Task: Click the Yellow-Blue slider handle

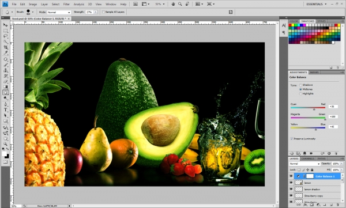Action: pyautogui.click(x=316, y=129)
